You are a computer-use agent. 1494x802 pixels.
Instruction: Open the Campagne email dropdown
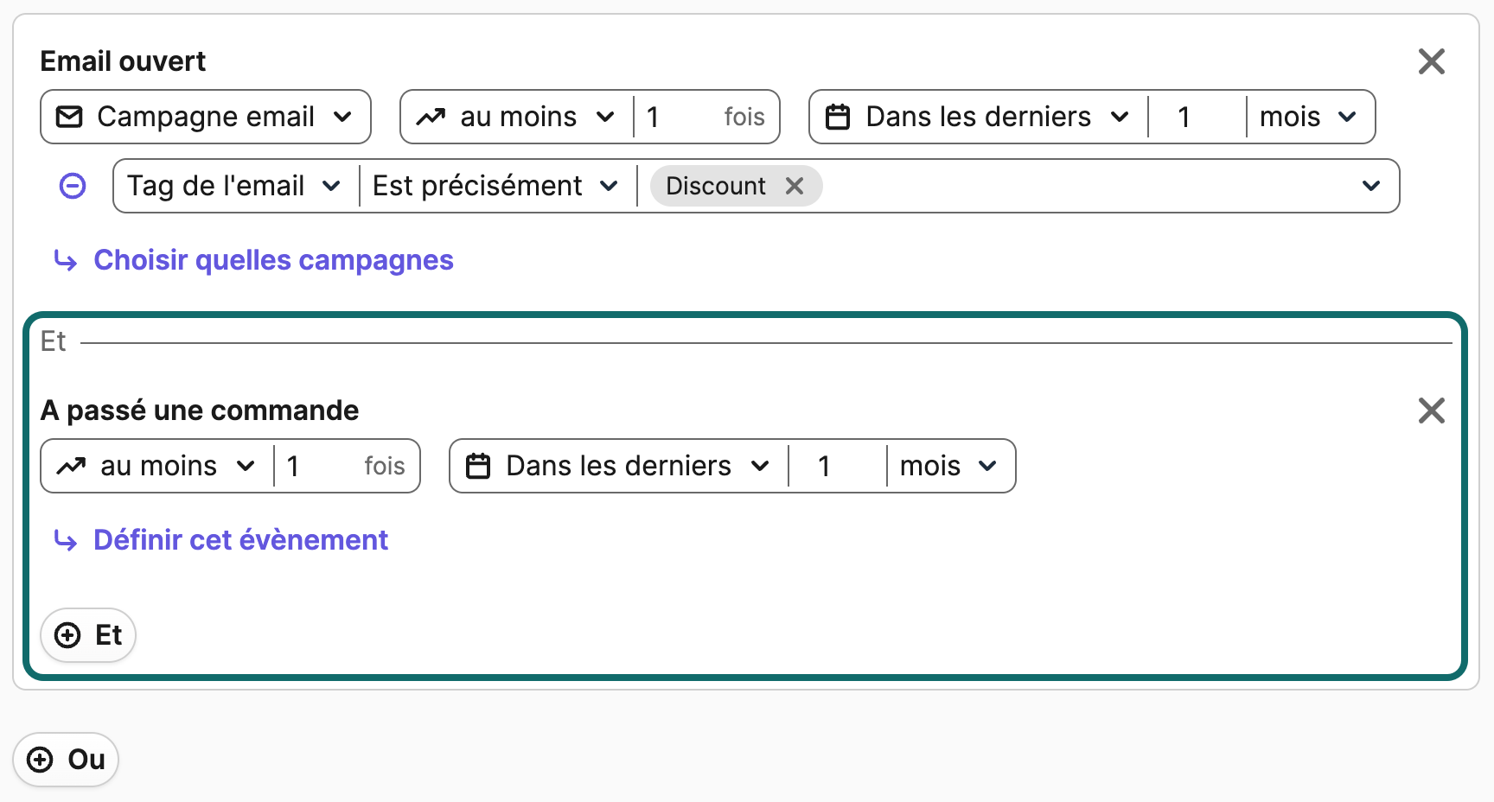(206, 117)
